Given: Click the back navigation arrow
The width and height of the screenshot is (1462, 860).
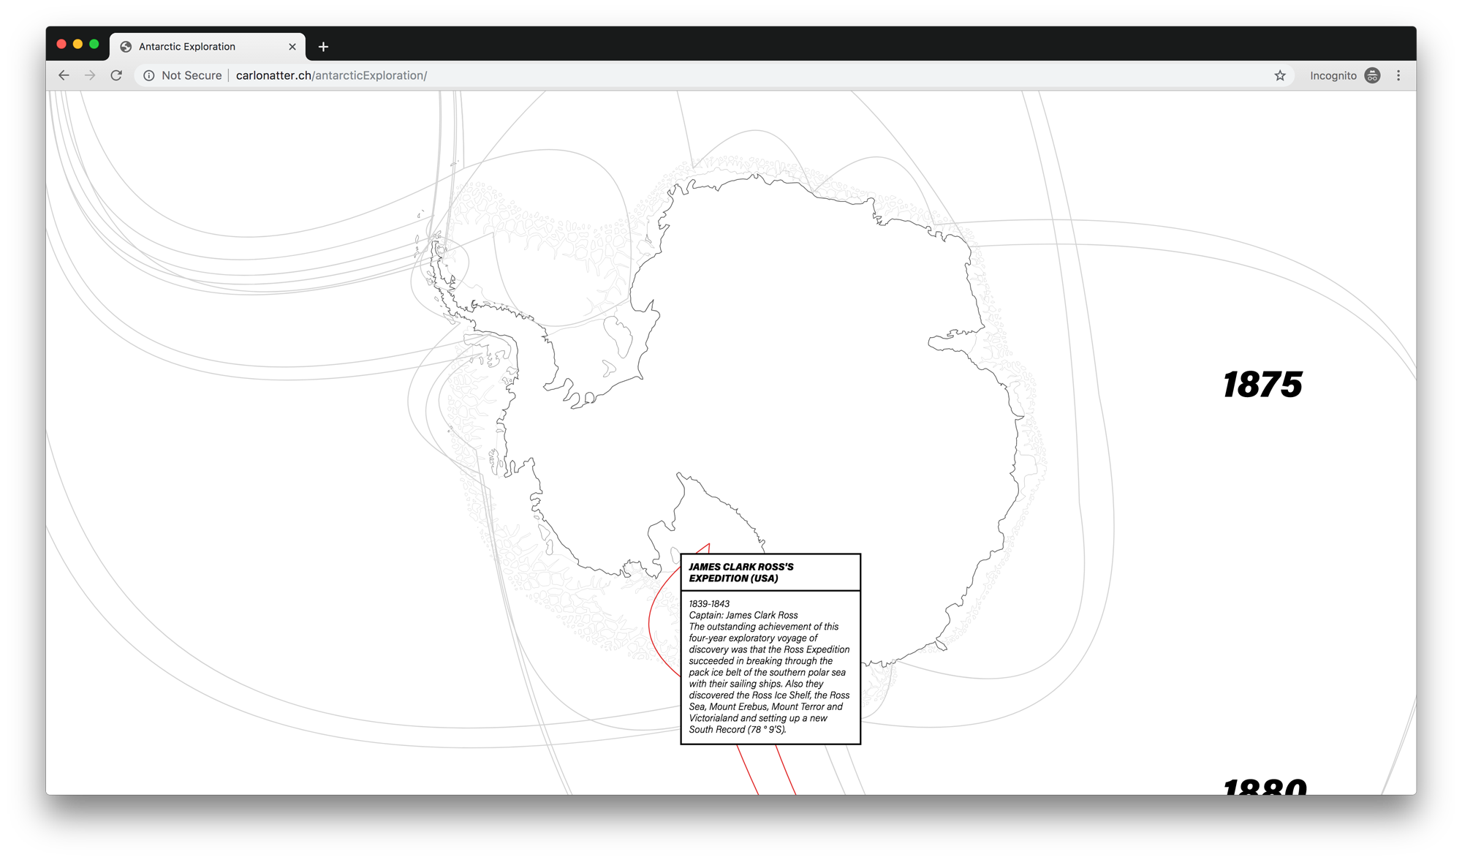Looking at the screenshot, I should [x=64, y=75].
